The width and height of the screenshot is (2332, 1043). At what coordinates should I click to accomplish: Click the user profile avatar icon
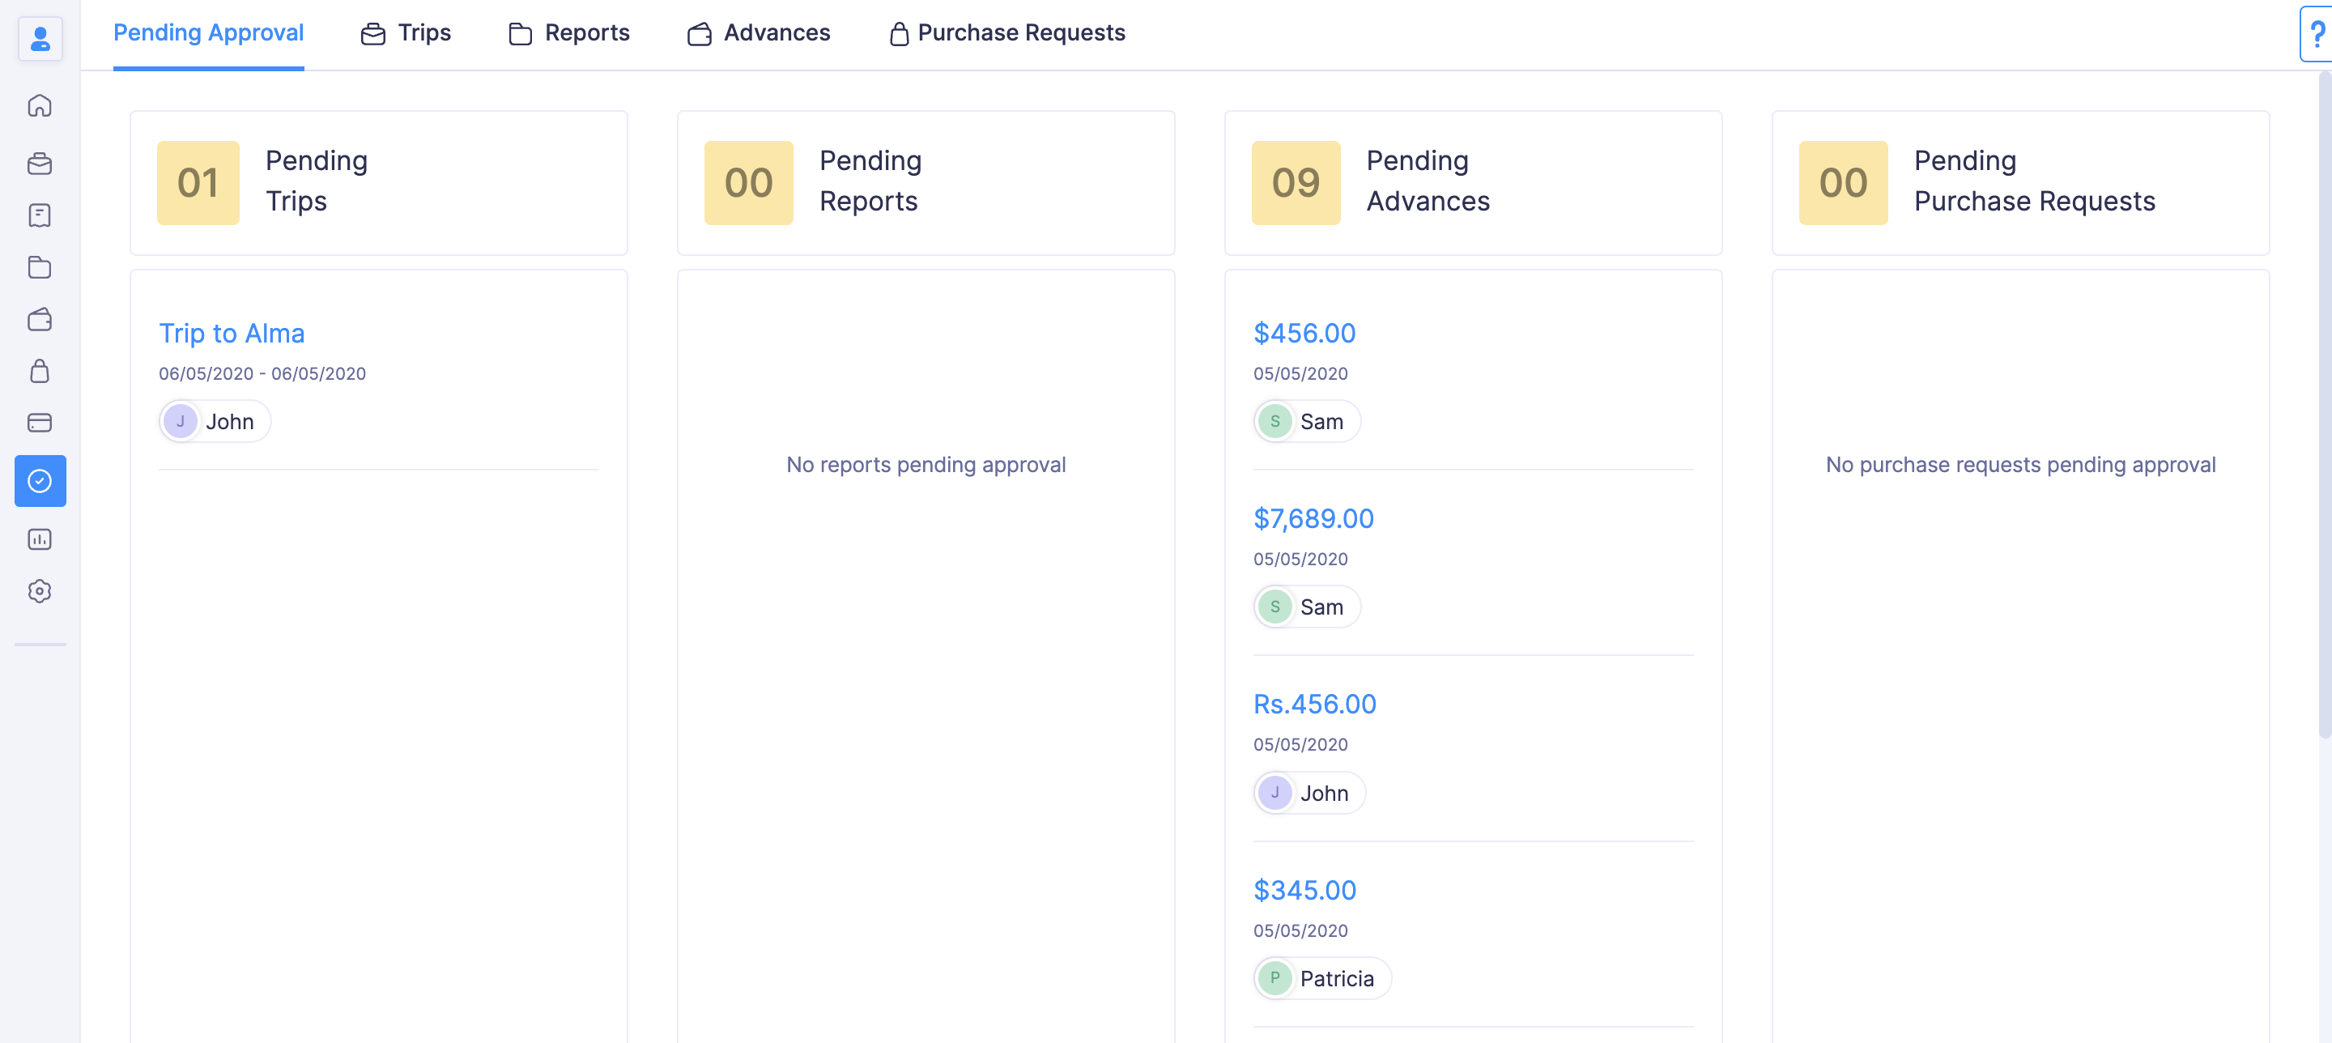click(40, 39)
